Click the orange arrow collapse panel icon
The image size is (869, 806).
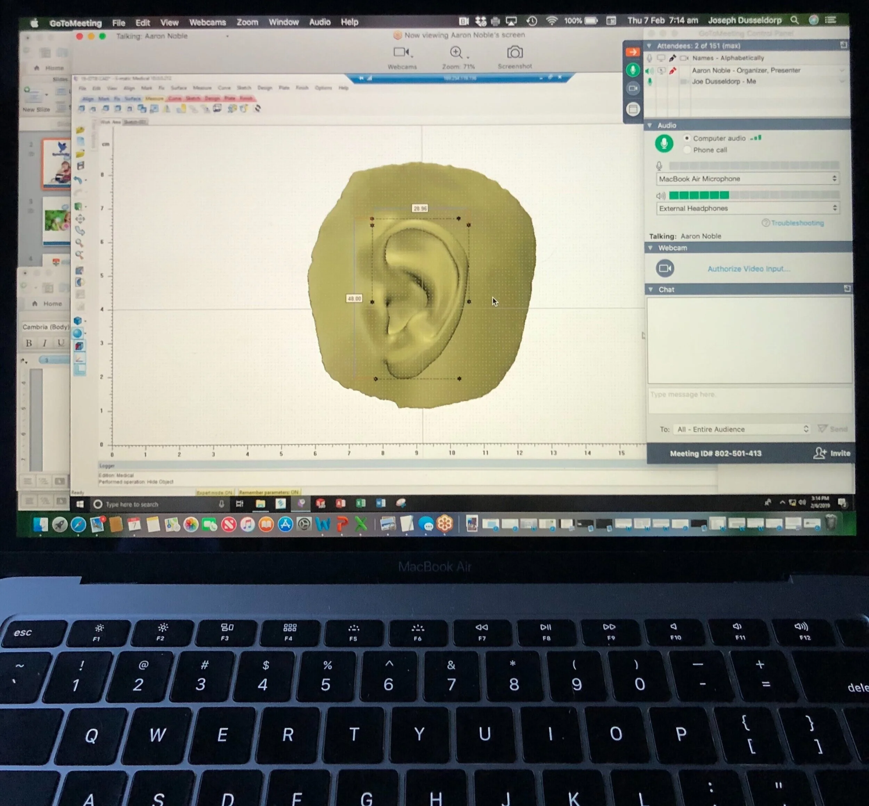632,52
